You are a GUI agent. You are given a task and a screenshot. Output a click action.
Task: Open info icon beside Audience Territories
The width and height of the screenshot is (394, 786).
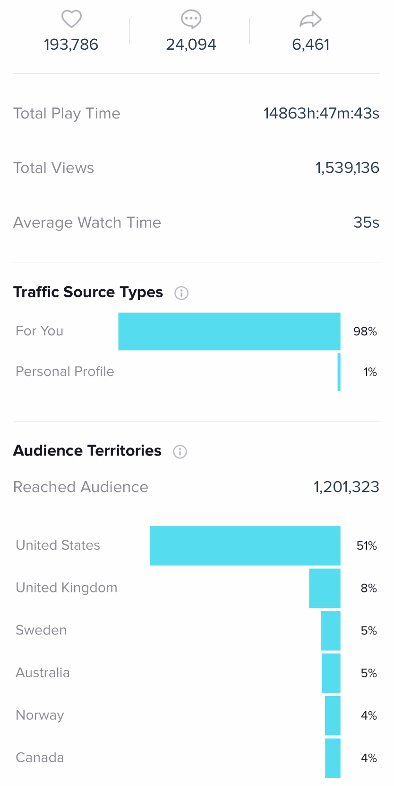pyautogui.click(x=180, y=452)
